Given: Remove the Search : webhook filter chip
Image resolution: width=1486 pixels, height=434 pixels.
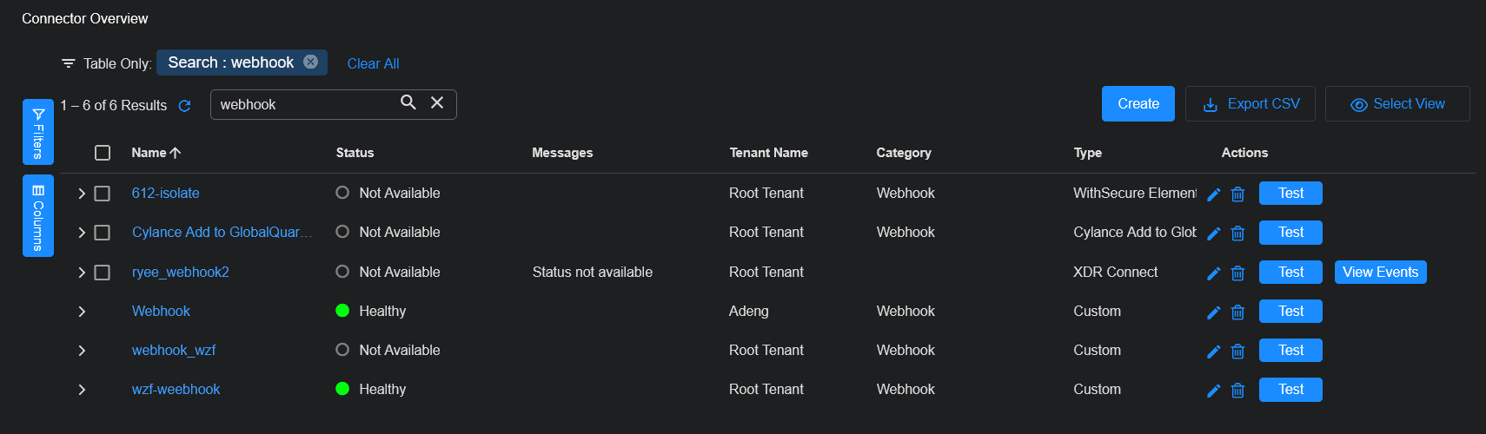Looking at the screenshot, I should click(x=310, y=62).
